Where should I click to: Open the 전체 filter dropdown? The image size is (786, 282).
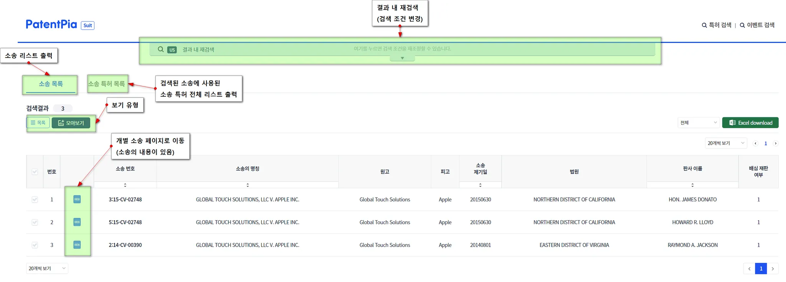point(698,123)
